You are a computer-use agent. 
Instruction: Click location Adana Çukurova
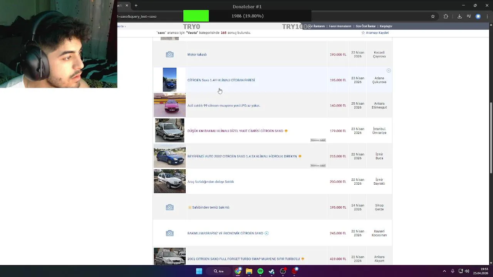point(379,80)
